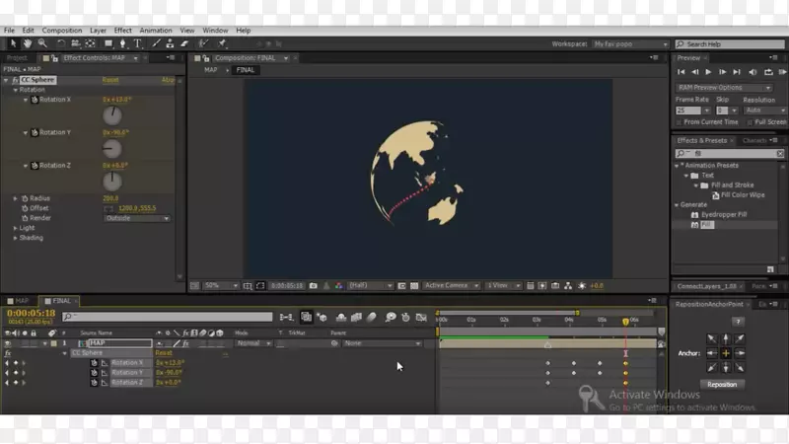Open Active Camera dropdown
The image size is (789, 444).
(451, 285)
